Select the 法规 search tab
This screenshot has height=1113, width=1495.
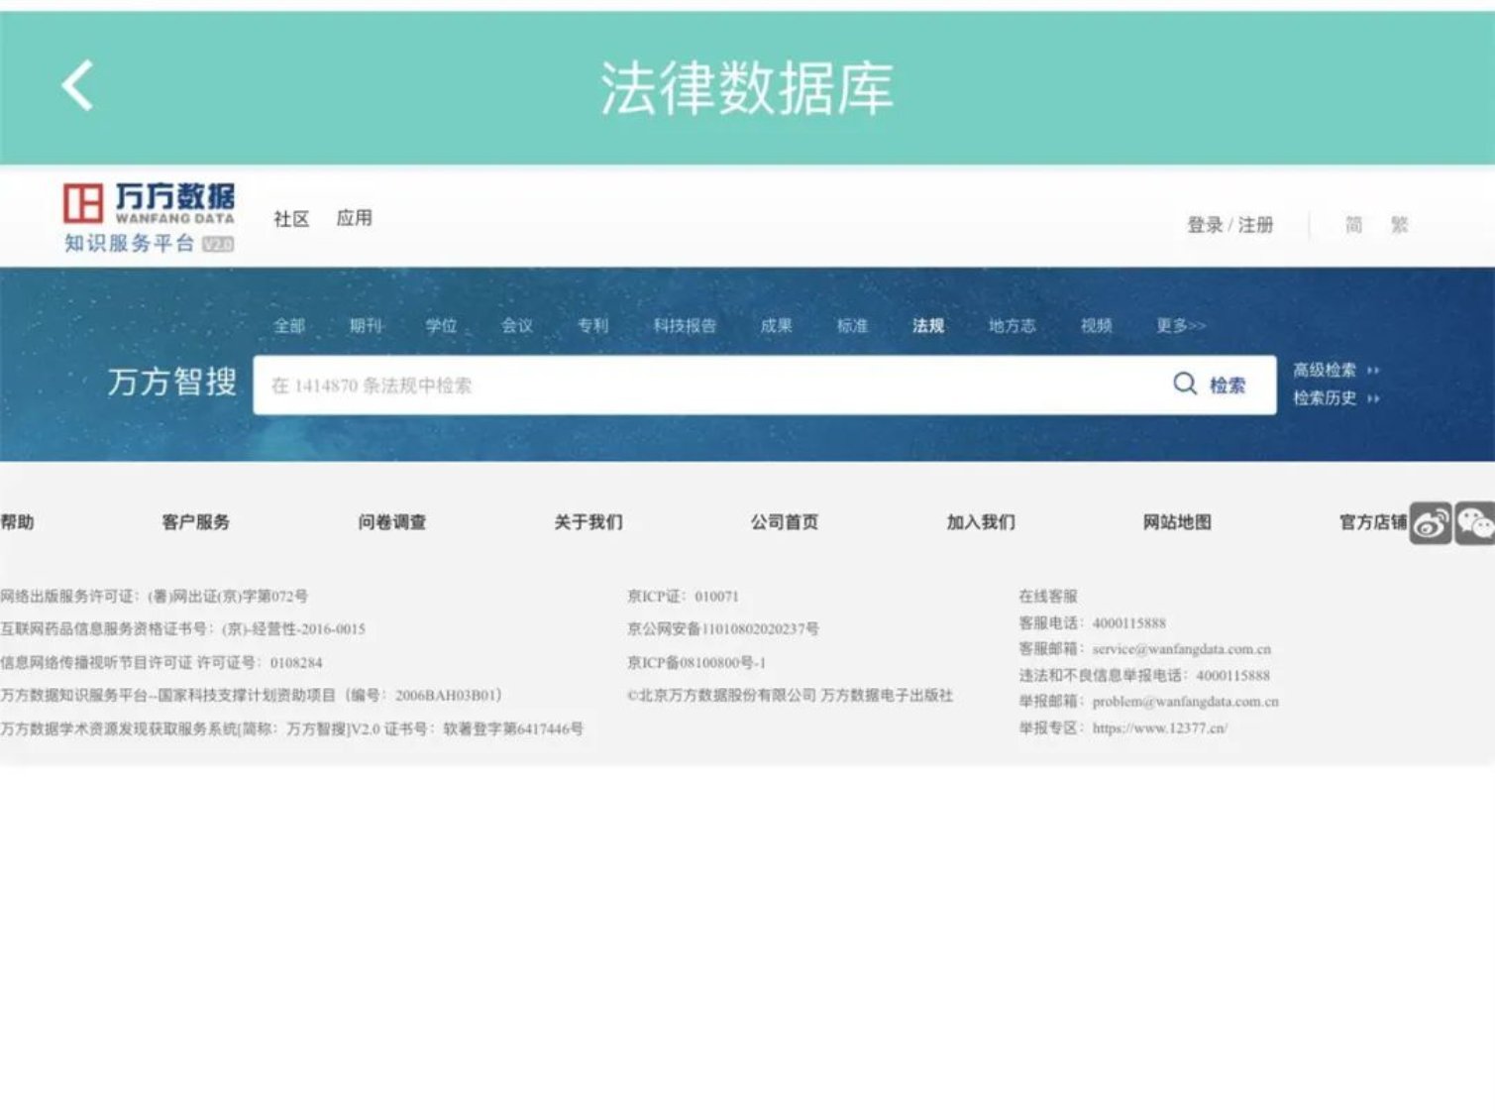(928, 325)
